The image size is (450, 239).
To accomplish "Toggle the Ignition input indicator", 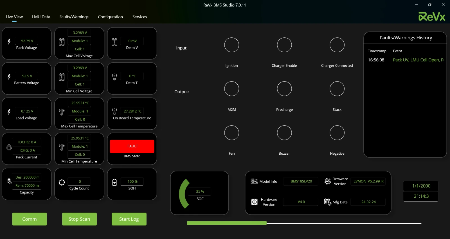I will (x=231, y=45).
